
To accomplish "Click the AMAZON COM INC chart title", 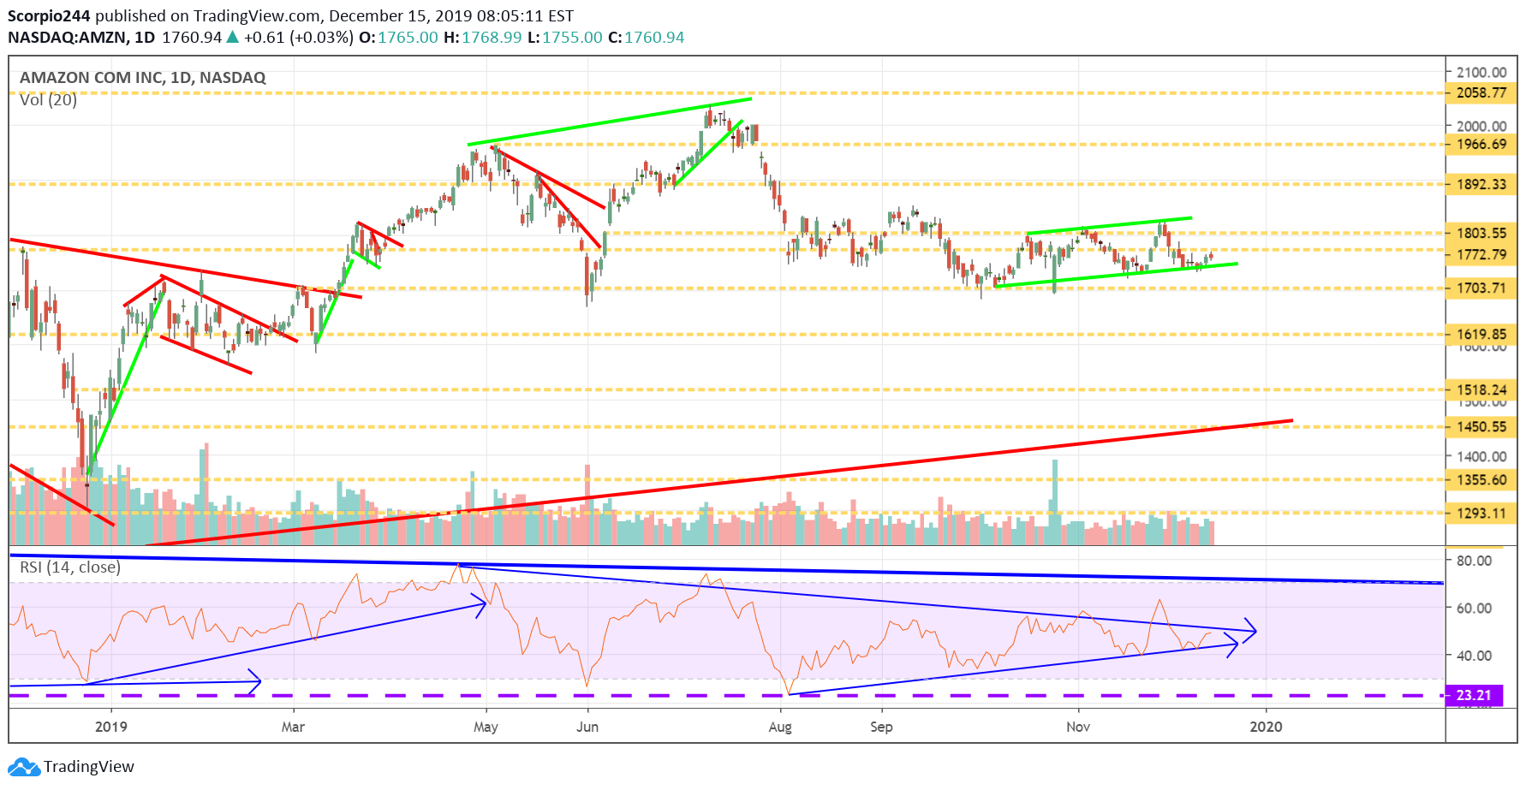I will pyautogui.click(x=143, y=78).
